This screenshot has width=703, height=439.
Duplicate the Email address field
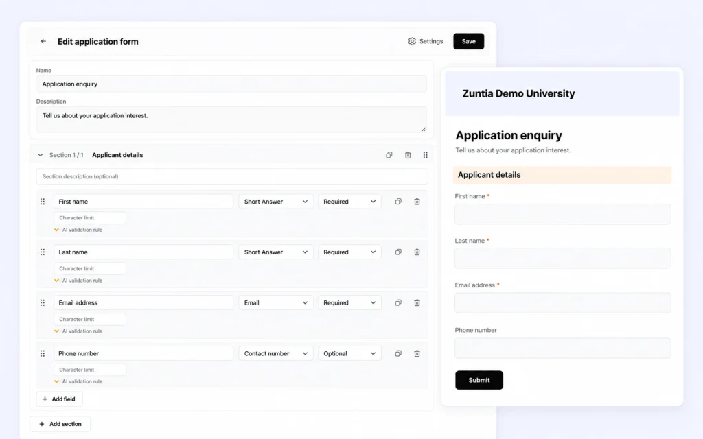tap(398, 302)
